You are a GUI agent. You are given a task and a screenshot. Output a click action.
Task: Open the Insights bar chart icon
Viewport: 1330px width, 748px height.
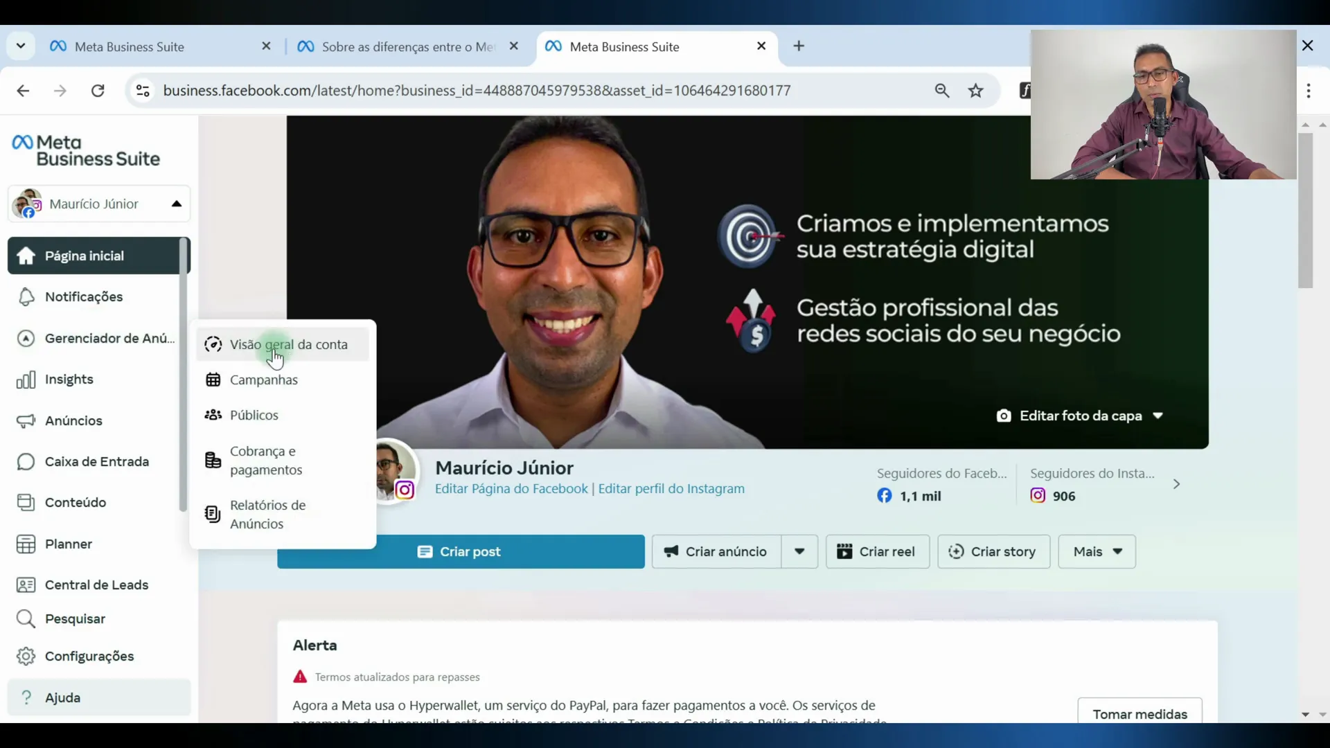click(26, 380)
